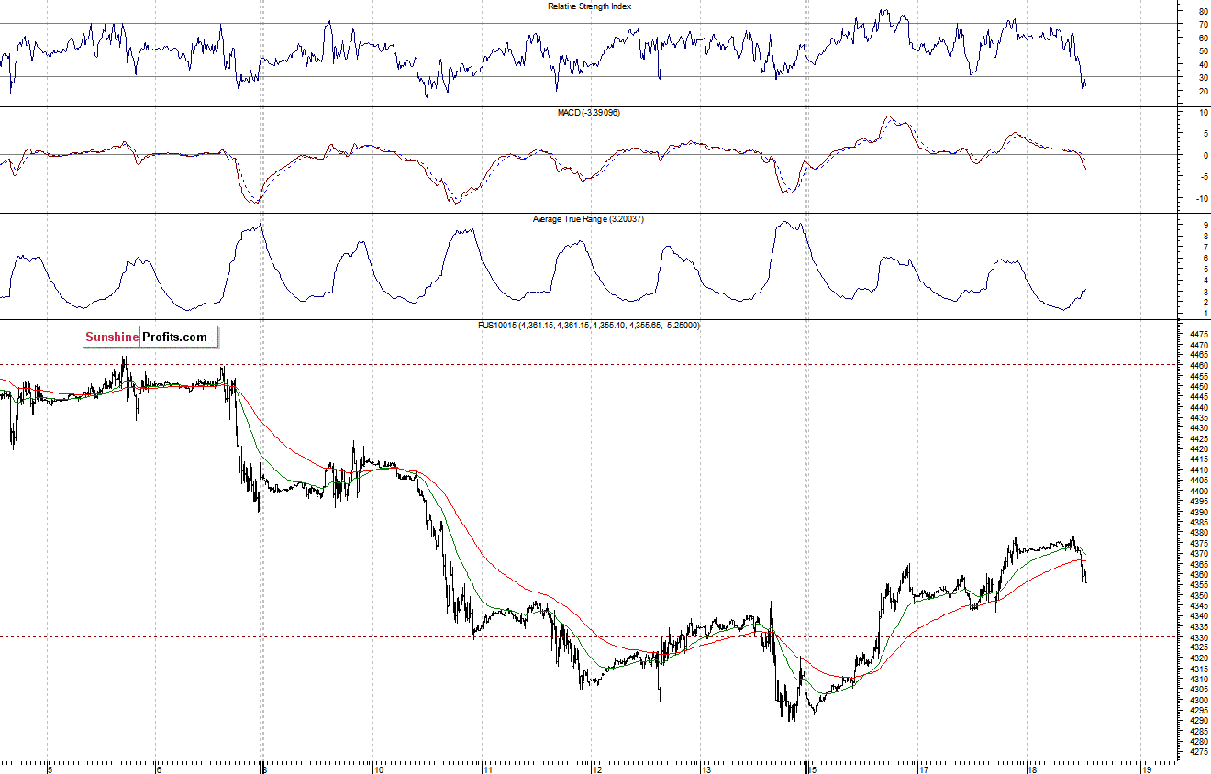Click MACD axis label 0

click(x=1204, y=155)
